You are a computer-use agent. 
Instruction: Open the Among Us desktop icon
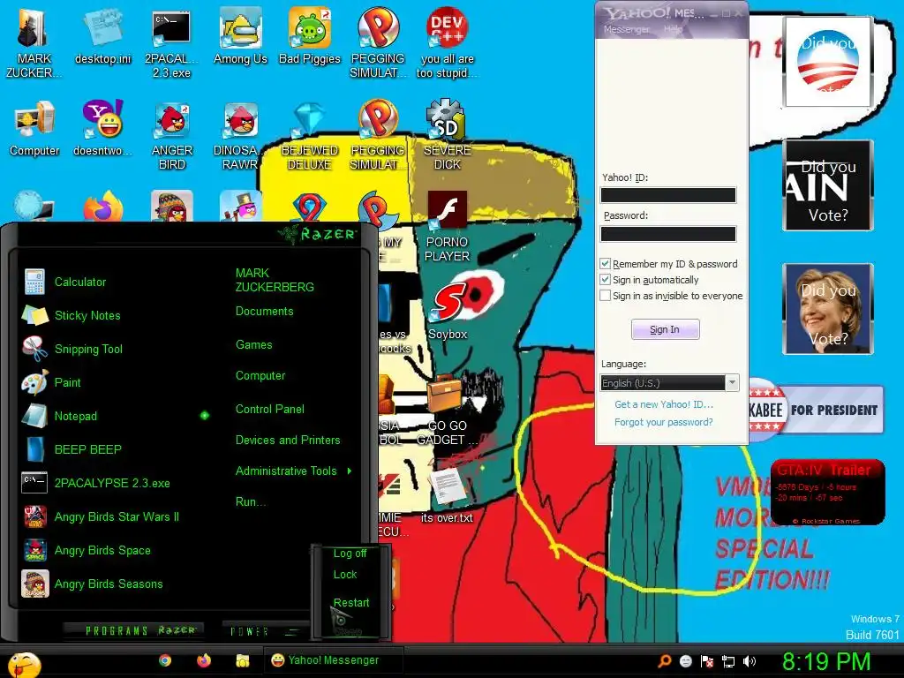240,35
